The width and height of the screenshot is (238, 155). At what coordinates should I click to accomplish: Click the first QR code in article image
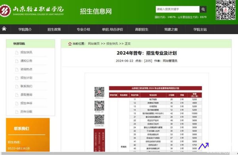point(99,92)
